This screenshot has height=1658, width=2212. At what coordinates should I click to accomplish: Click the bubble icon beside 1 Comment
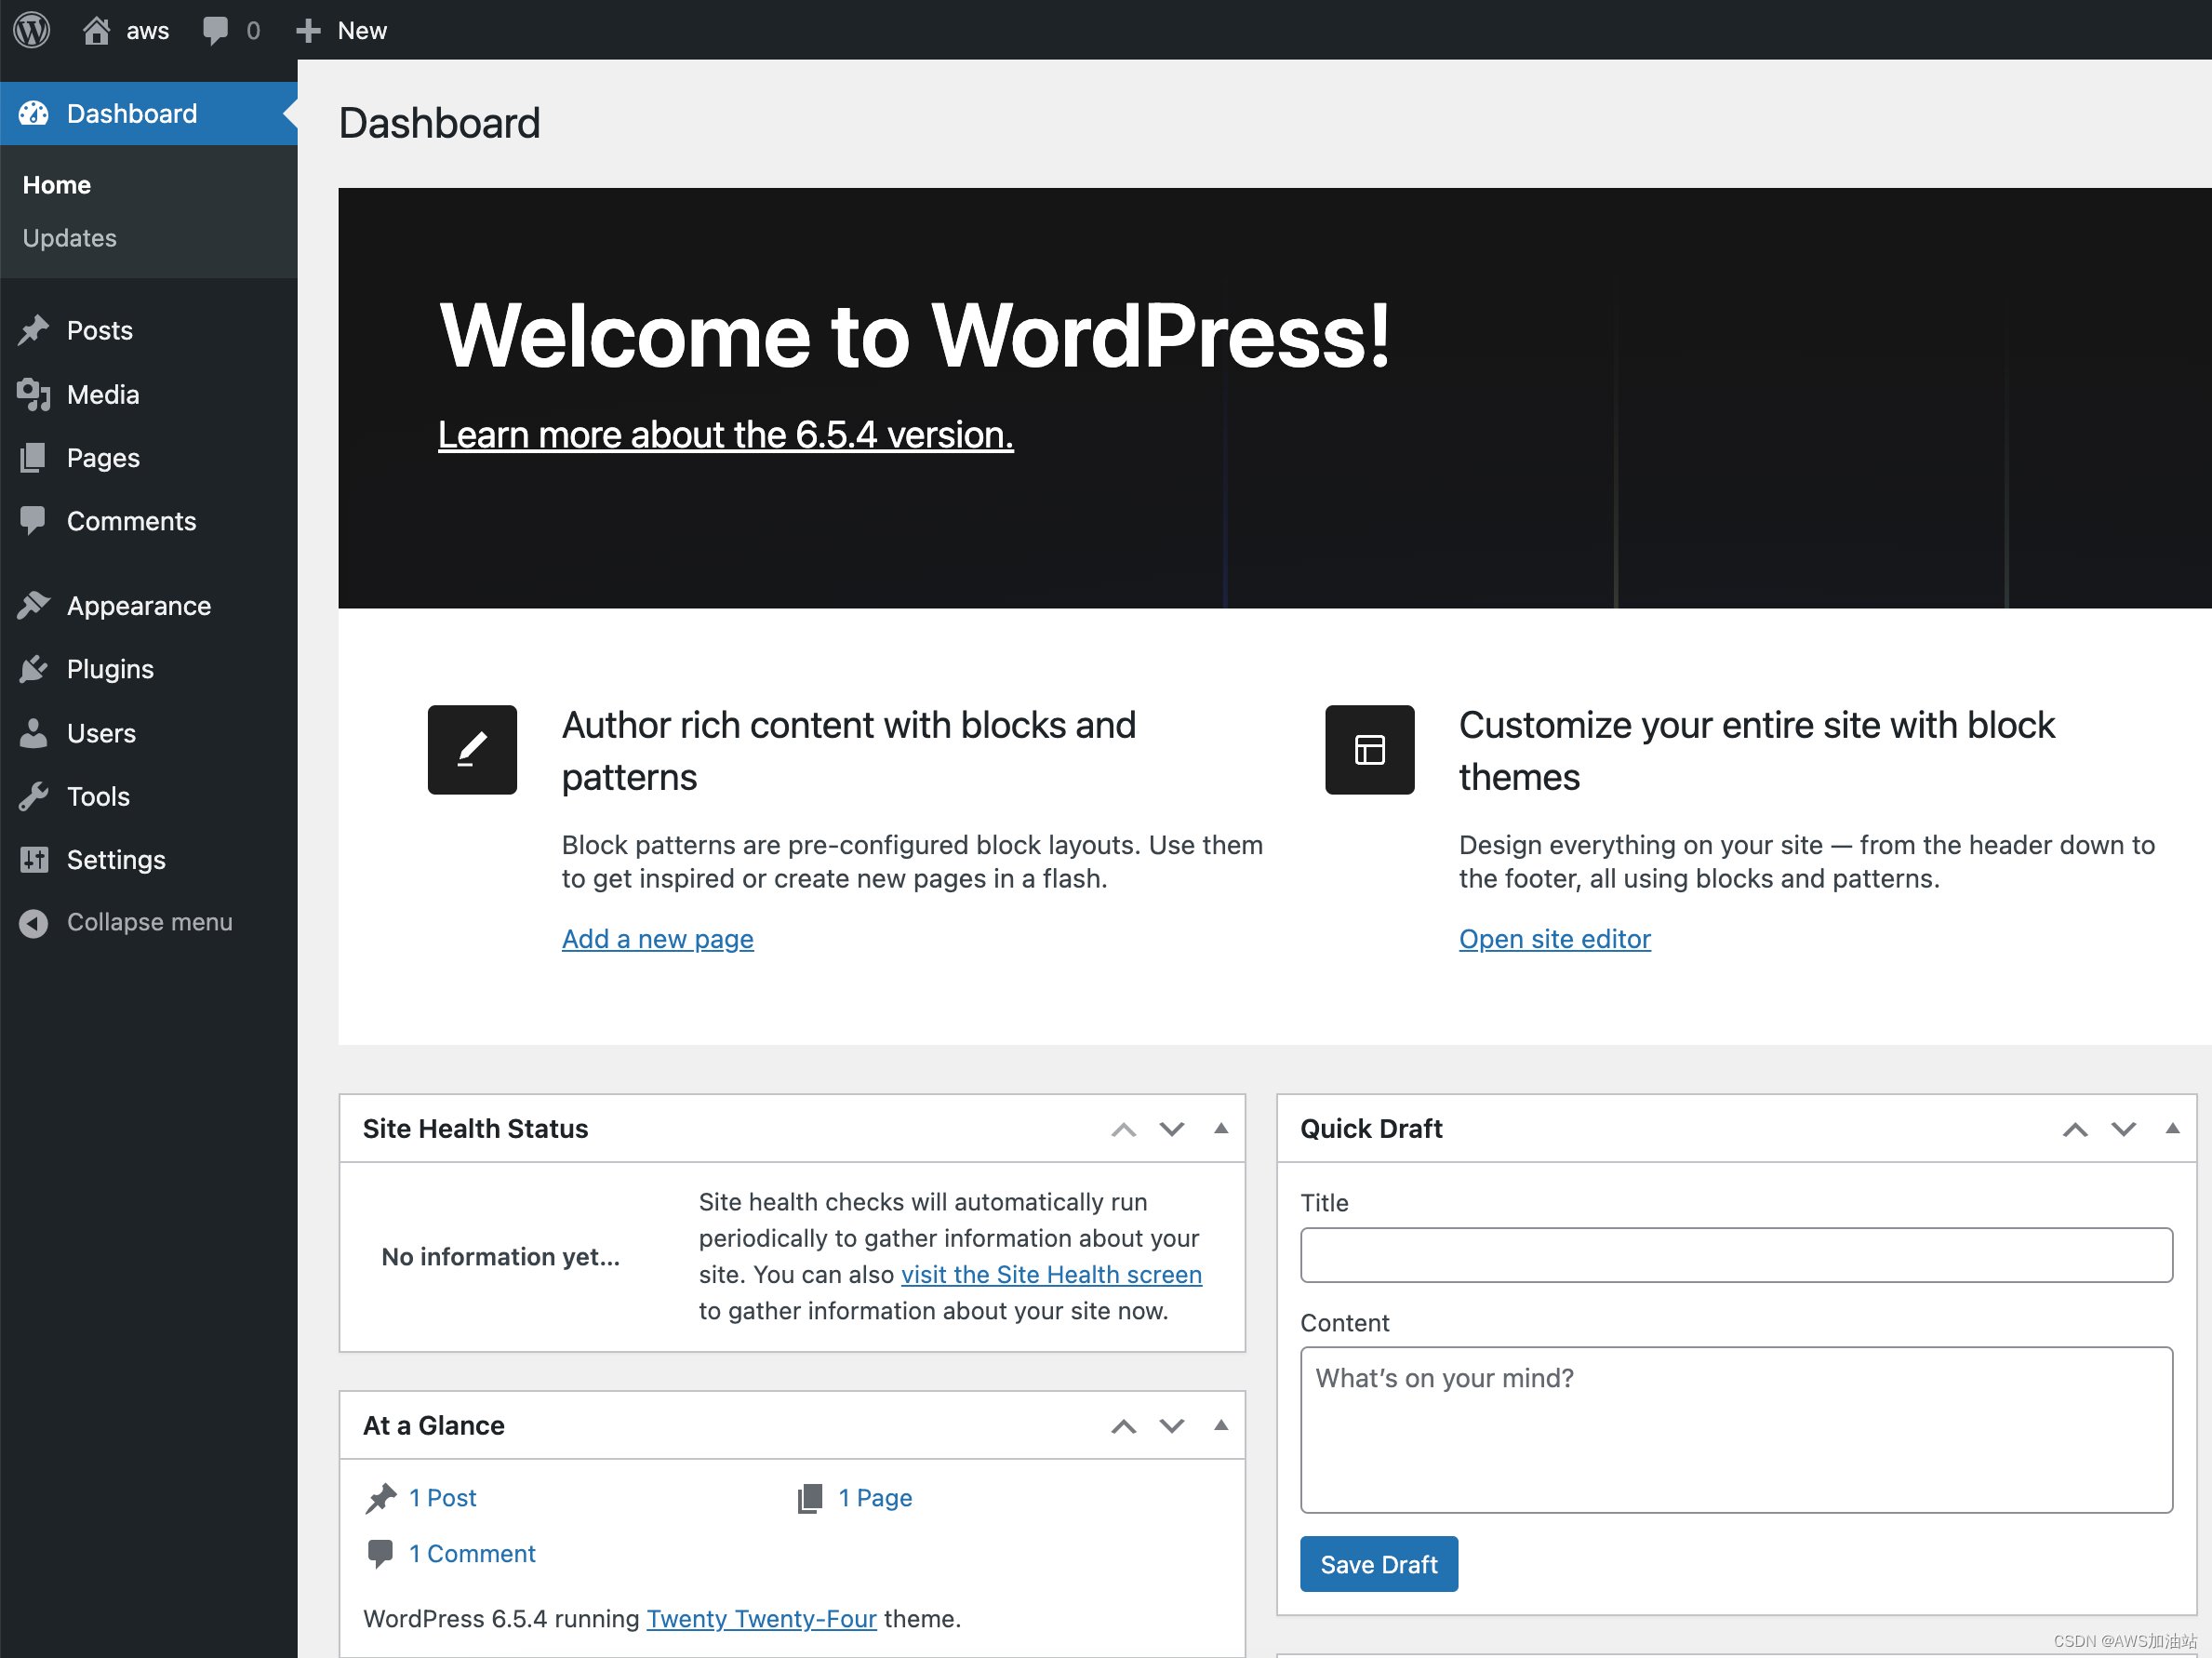click(x=380, y=1553)
